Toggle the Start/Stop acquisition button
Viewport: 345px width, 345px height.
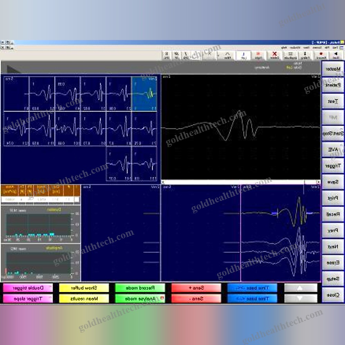pyautogui.click(x=333, y=134)
